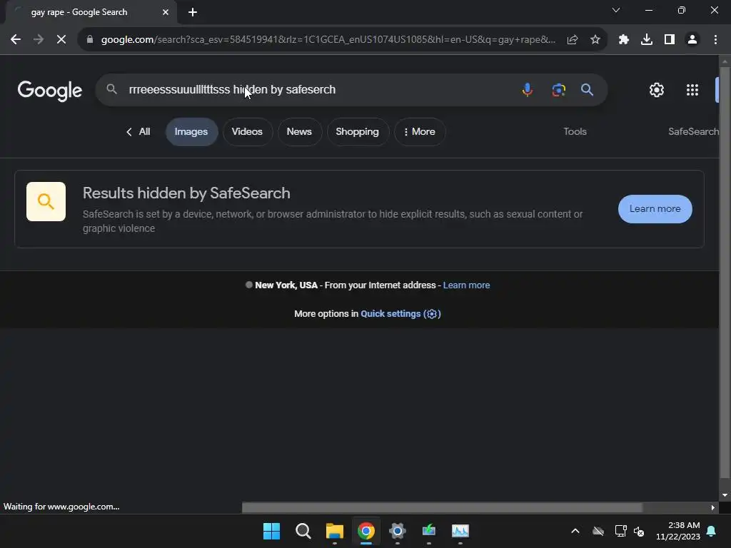Stop loading the page with the X button
This screenshot has width=731, height=548.
click(x=61, y=40)
